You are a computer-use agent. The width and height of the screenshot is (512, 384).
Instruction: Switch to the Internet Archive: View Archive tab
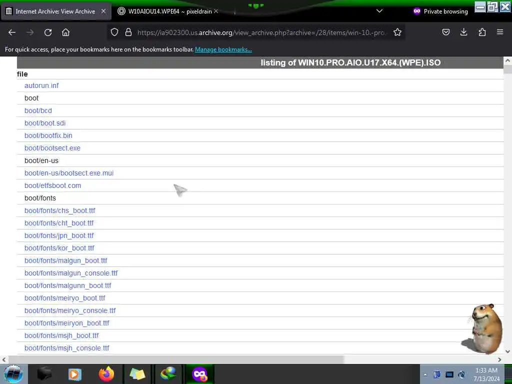point(55,11)
